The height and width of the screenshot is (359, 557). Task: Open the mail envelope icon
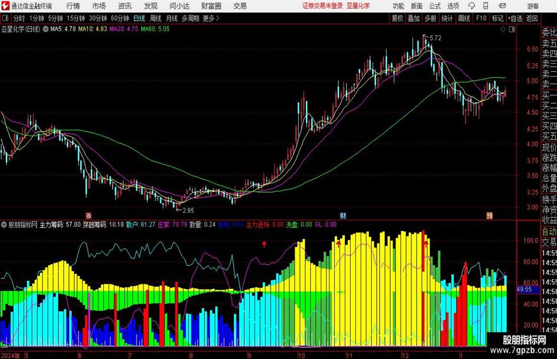pos(502,6)
